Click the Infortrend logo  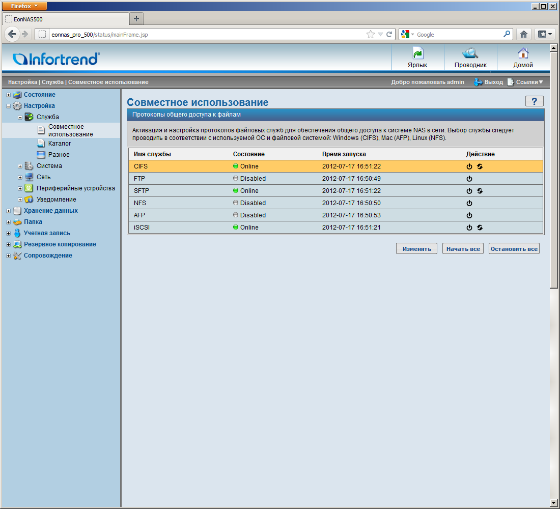pos(56,59)
